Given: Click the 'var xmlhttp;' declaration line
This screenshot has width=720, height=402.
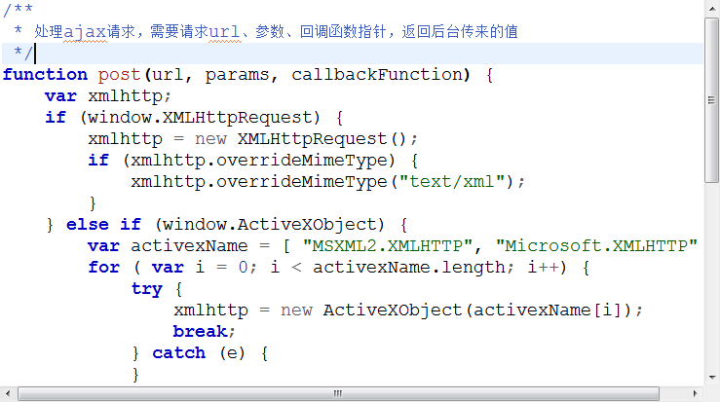Looking at the screenshot, I should pos(108,96).
